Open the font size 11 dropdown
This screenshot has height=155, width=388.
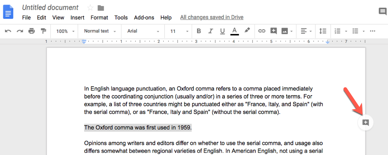pyautogui.click(x=179, y=31)
